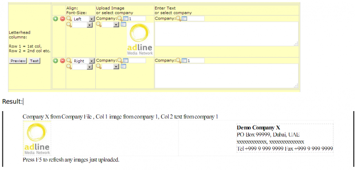This screenshot has height=170, width=355.
Task: Remove the first letterhead row with red minus
Action: click(63, 19)
